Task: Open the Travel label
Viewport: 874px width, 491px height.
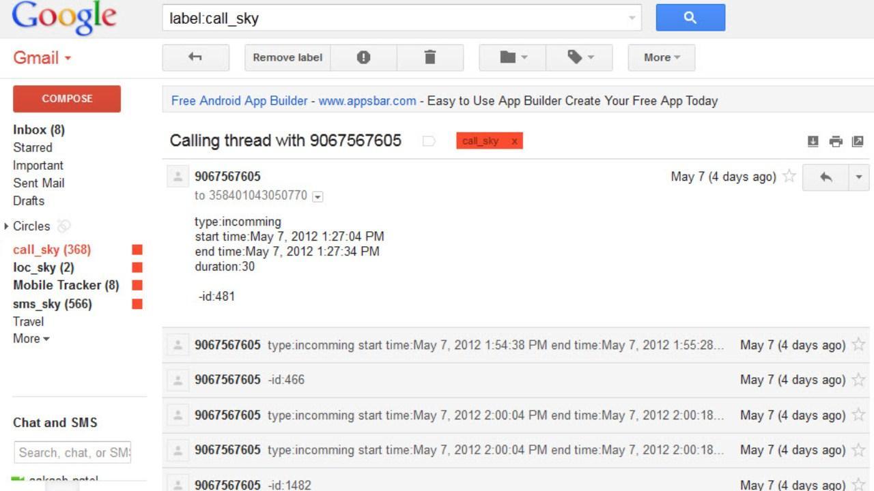Action: [x=29, y=321]
